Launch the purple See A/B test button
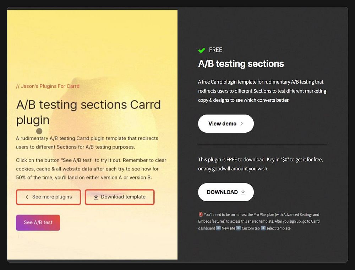Image resolution: width=355 pixels, height=270 pixels. point(38,222)
